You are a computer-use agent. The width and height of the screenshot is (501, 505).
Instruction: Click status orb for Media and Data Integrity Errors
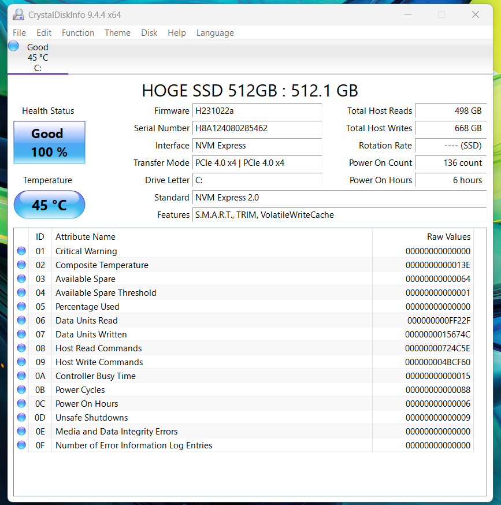pos(21,431)
